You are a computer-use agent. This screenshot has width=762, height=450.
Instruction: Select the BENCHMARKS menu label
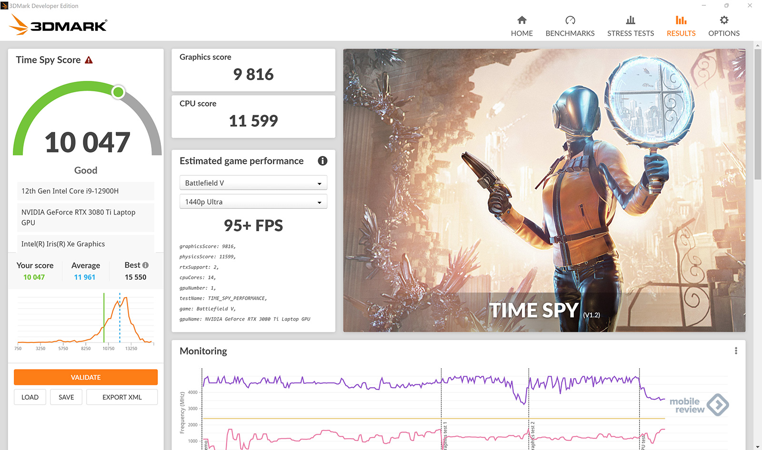click(570, 33)
